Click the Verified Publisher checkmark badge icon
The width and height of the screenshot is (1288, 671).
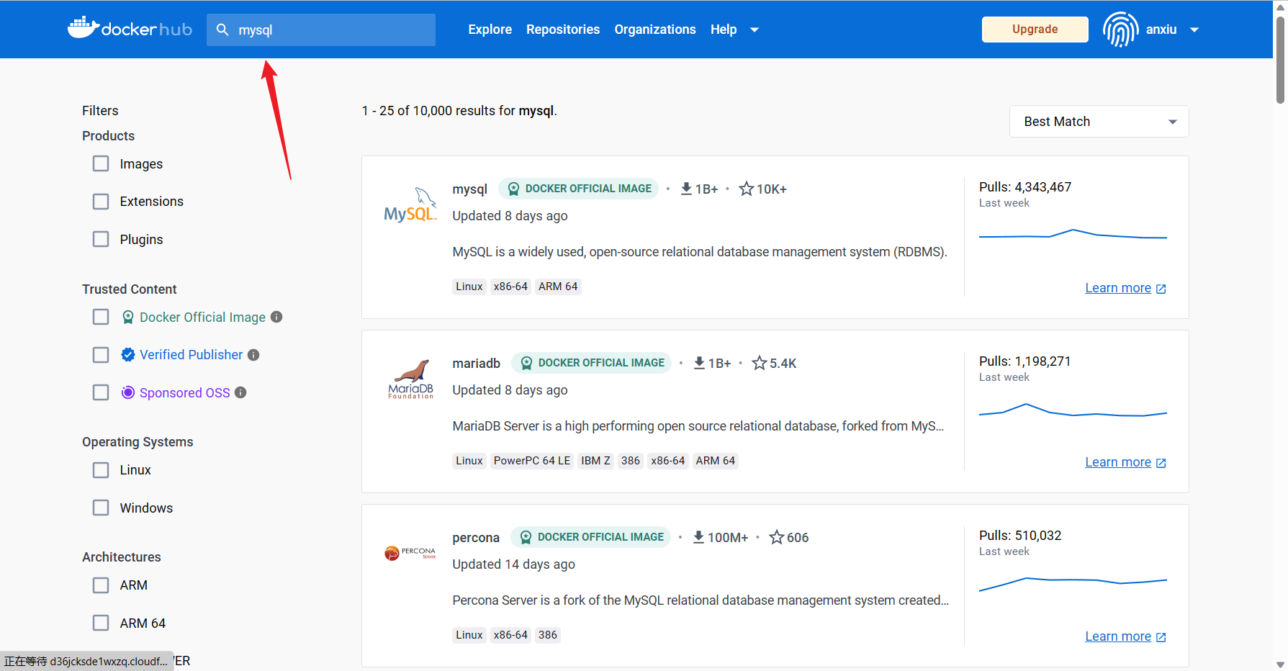pyautogui.click(x=128, y=354)
